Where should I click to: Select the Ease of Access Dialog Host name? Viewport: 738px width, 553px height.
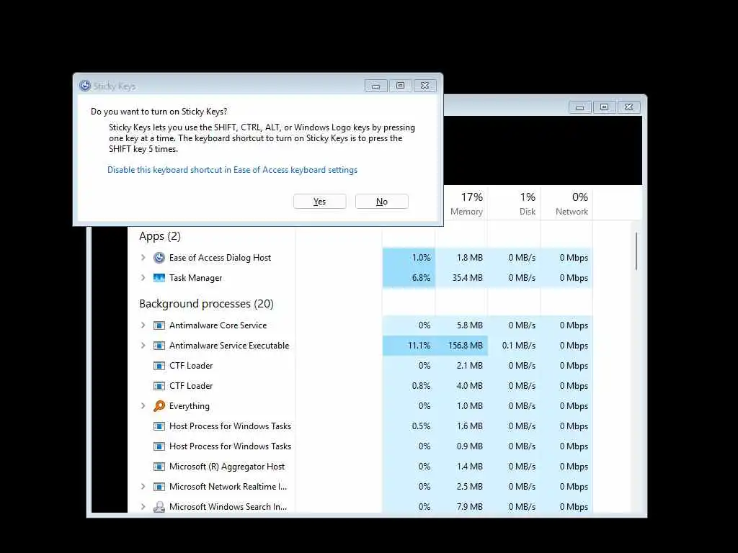[x=220, y=258]
